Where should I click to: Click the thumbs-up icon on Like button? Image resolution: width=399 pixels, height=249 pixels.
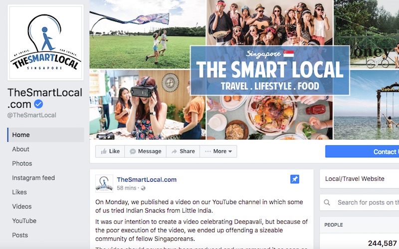coord(104,152)
